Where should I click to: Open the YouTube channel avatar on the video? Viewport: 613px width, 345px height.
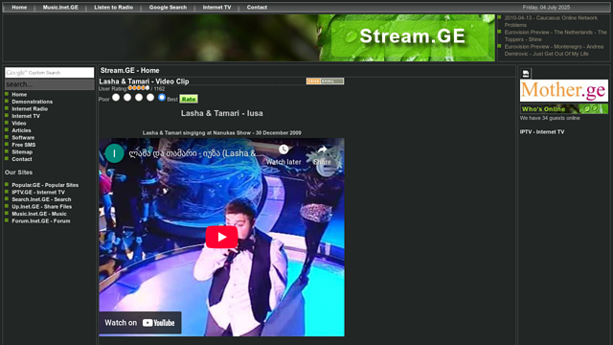[114, 153]
